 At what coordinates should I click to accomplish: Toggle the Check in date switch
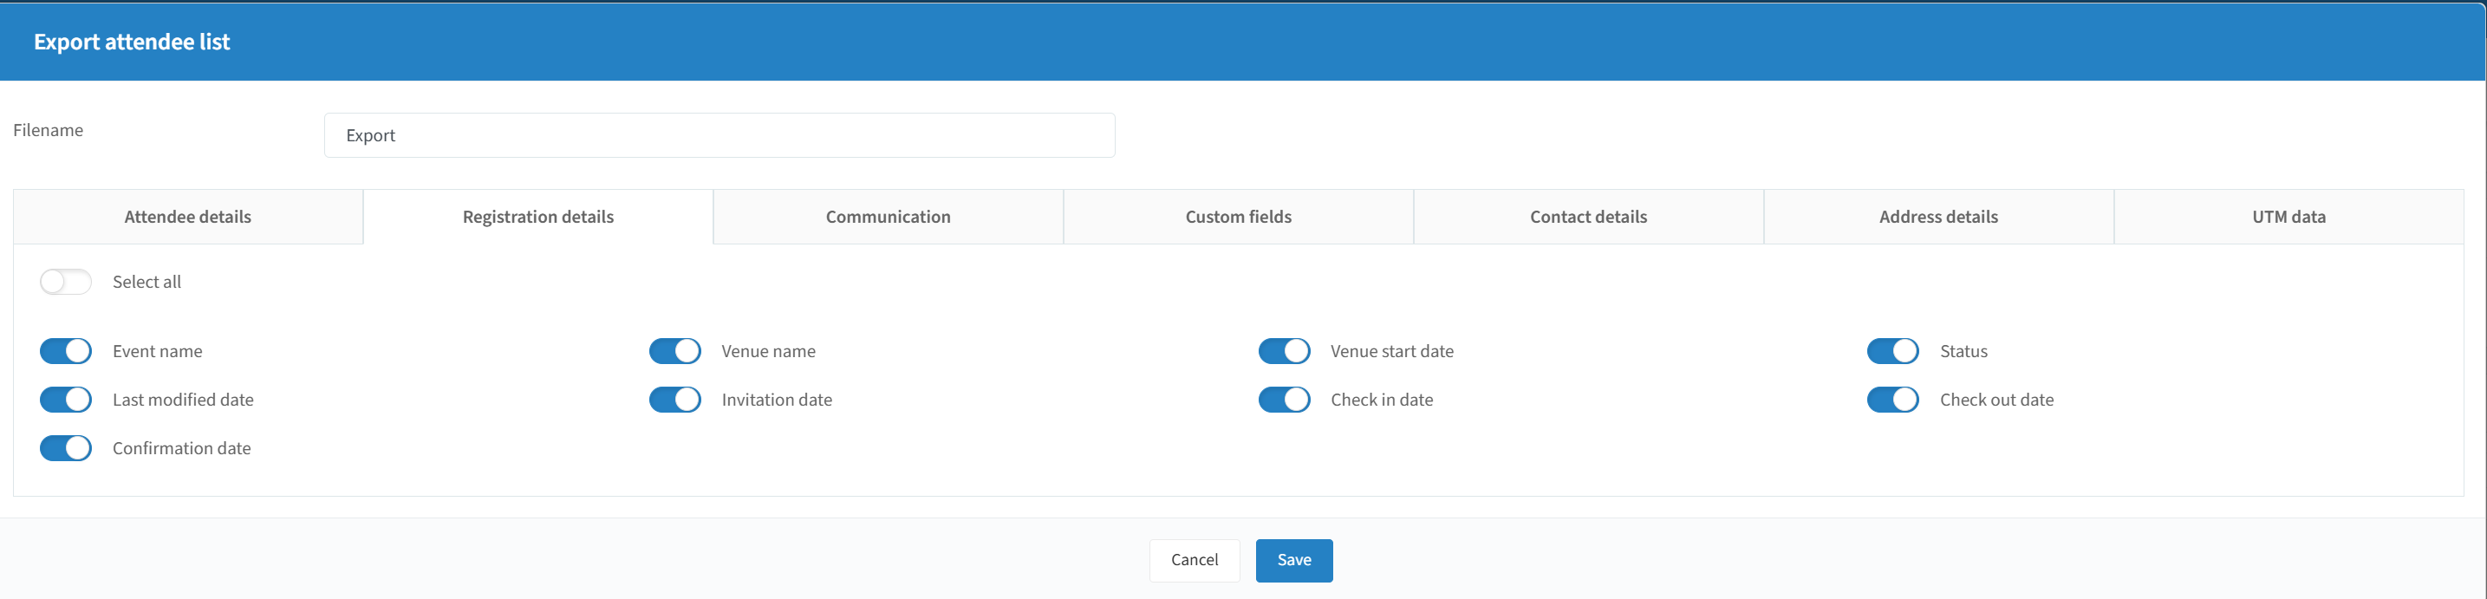click(x=1284, y=400)
